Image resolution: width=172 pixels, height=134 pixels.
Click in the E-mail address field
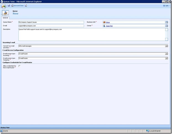51,26
